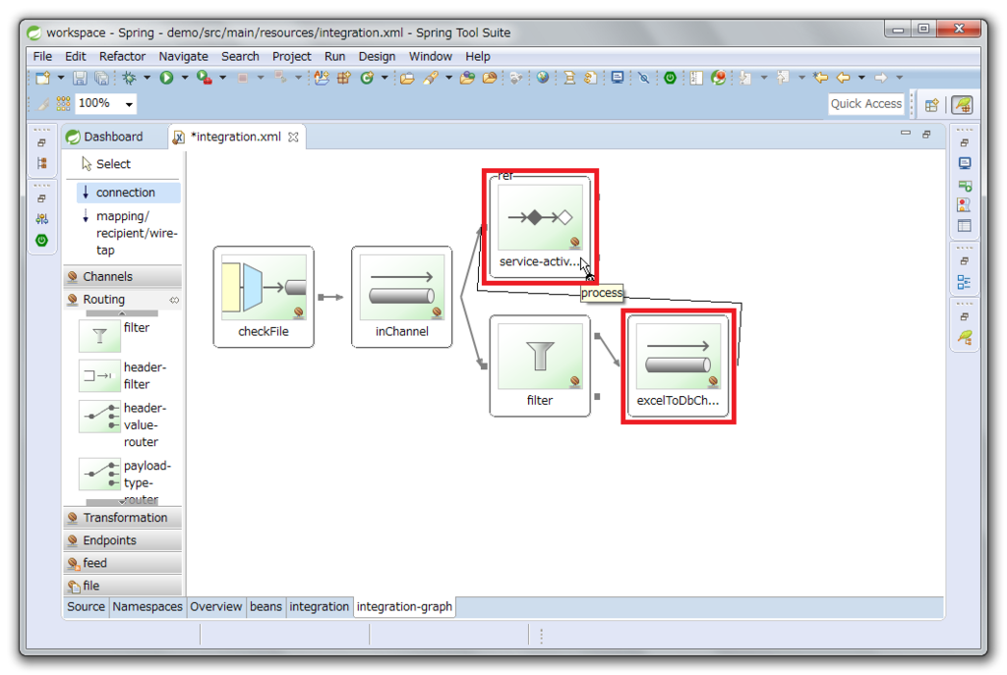Click the New wizard toolbar icon
This screenshot has width=1007, height=675.
pyautogui.click(x=43, y=78)
